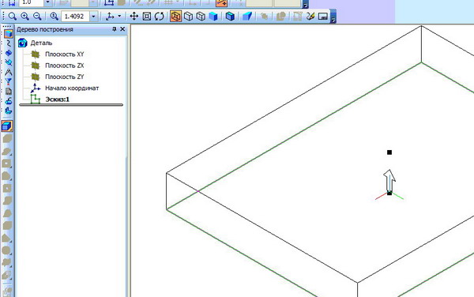Activate the rotate view tool
The height and width of the screenshot is (297, 474).
[x=160, y=17]
